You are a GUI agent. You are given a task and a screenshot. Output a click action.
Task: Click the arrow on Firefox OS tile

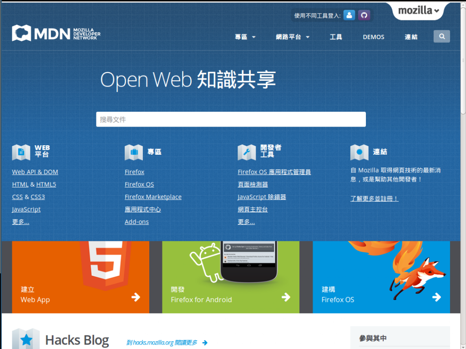[x=436, y=297]
